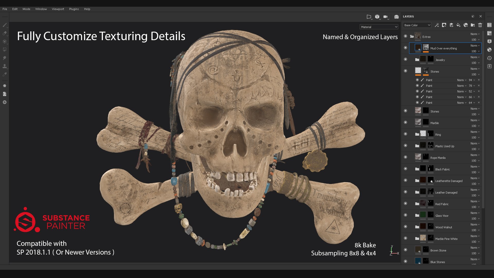
Task: Click the Blue Stones fill color thumbnail
Action: 418,261
